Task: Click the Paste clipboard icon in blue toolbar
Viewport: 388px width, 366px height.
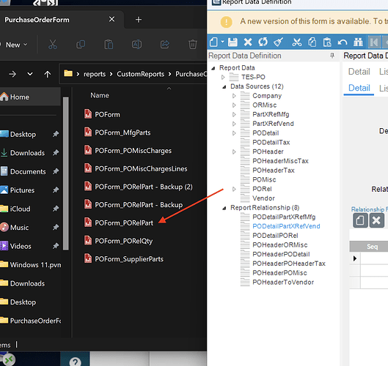Action: (327, 42)
